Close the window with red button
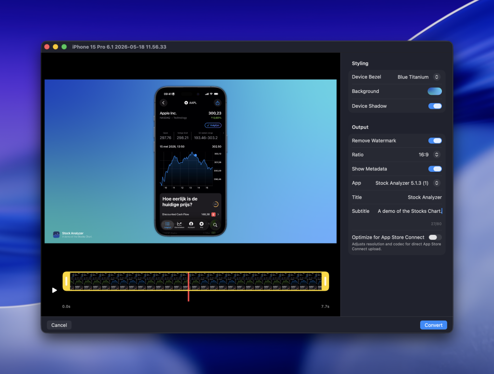This screenshot has width=494, height=374. click(47, 47)
